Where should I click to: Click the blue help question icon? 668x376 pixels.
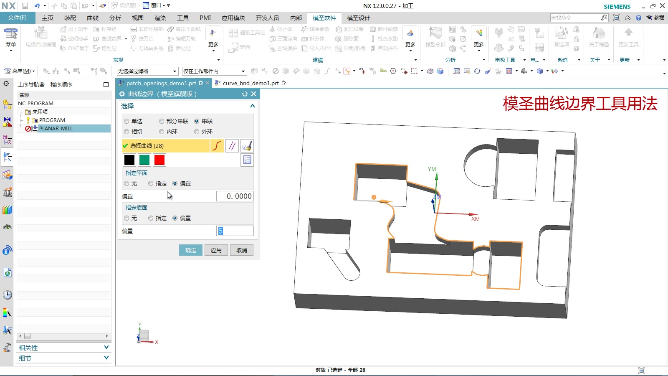tap(638, 18)
